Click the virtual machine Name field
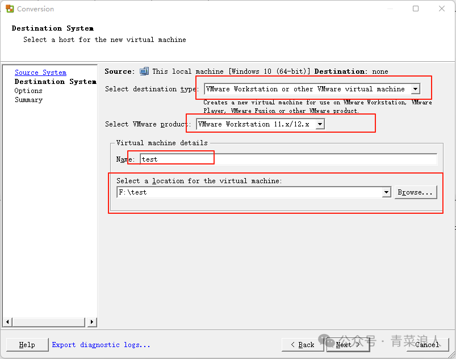 pyautogui.click(x=288, y=159)
